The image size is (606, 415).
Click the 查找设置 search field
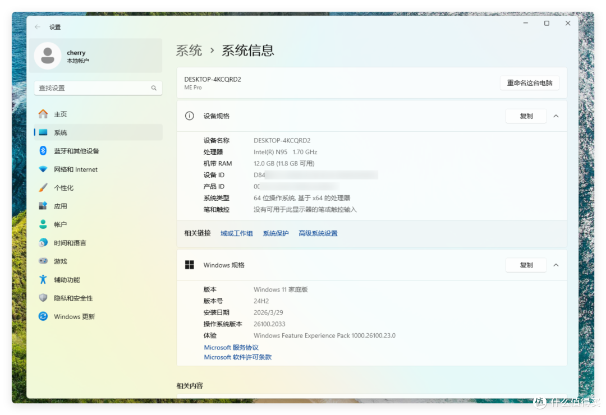point(98,88)
